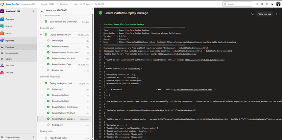Image resolution: width=282 pixels, height=140 pixels.
Task: Open the Repos section icon
Action: coord(2,33)
